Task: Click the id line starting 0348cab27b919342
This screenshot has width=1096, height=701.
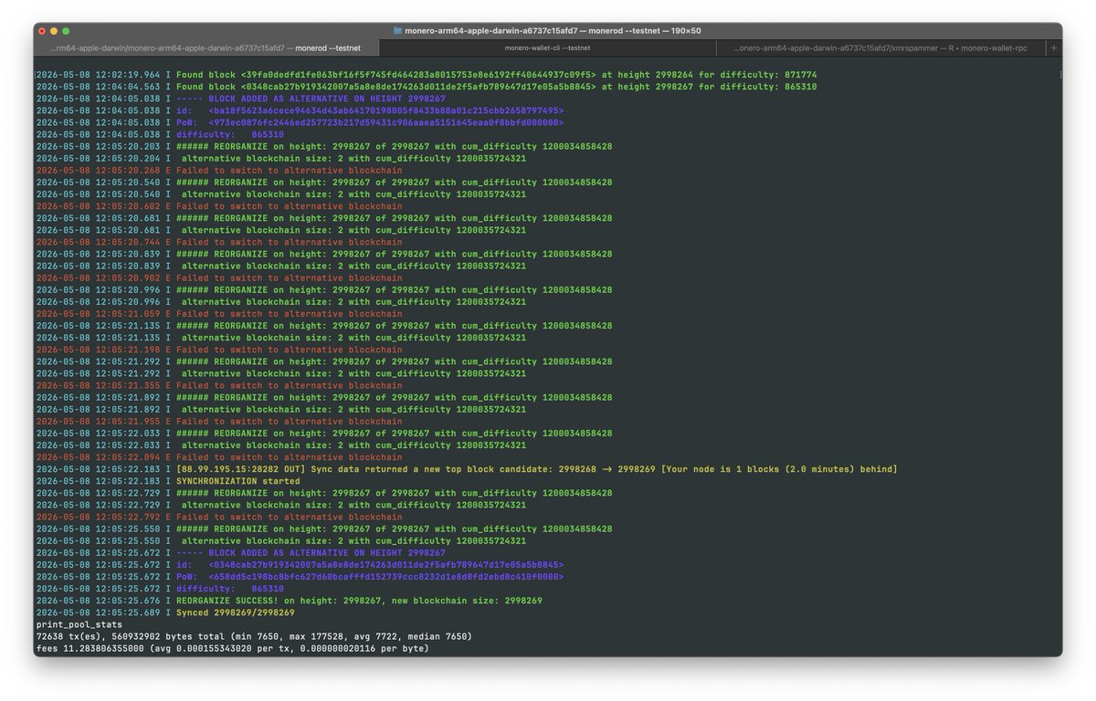Action: pyautogui.click(x=300, y=564)
